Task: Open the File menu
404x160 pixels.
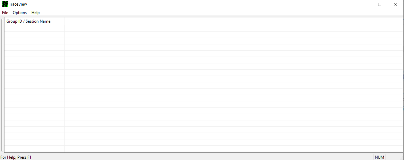Action: tap(5, 13)
